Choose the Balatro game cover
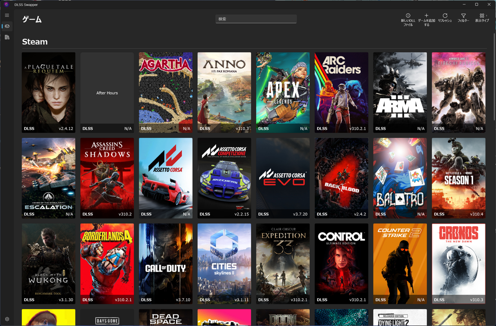 click(400, 178)
